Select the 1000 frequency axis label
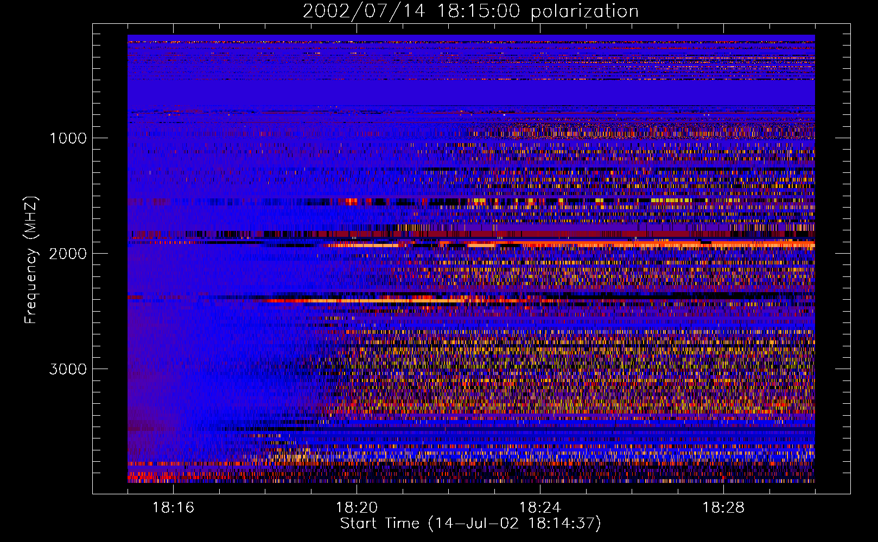Screen dimensions: 878x542 click(68, 138)
